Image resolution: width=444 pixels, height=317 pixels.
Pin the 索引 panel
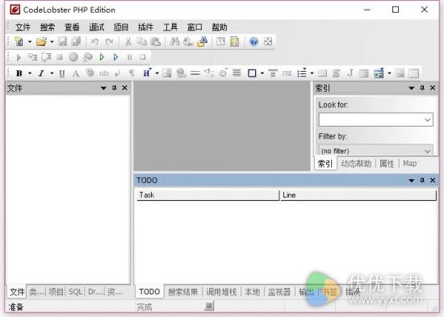click(x=422, y=88)
